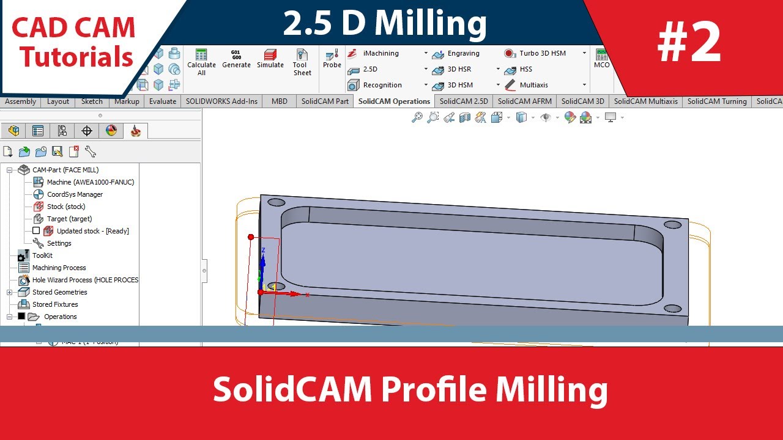Click the wrench settings icon in manager toolbar

pyautogui.click(x=91, y=152)
